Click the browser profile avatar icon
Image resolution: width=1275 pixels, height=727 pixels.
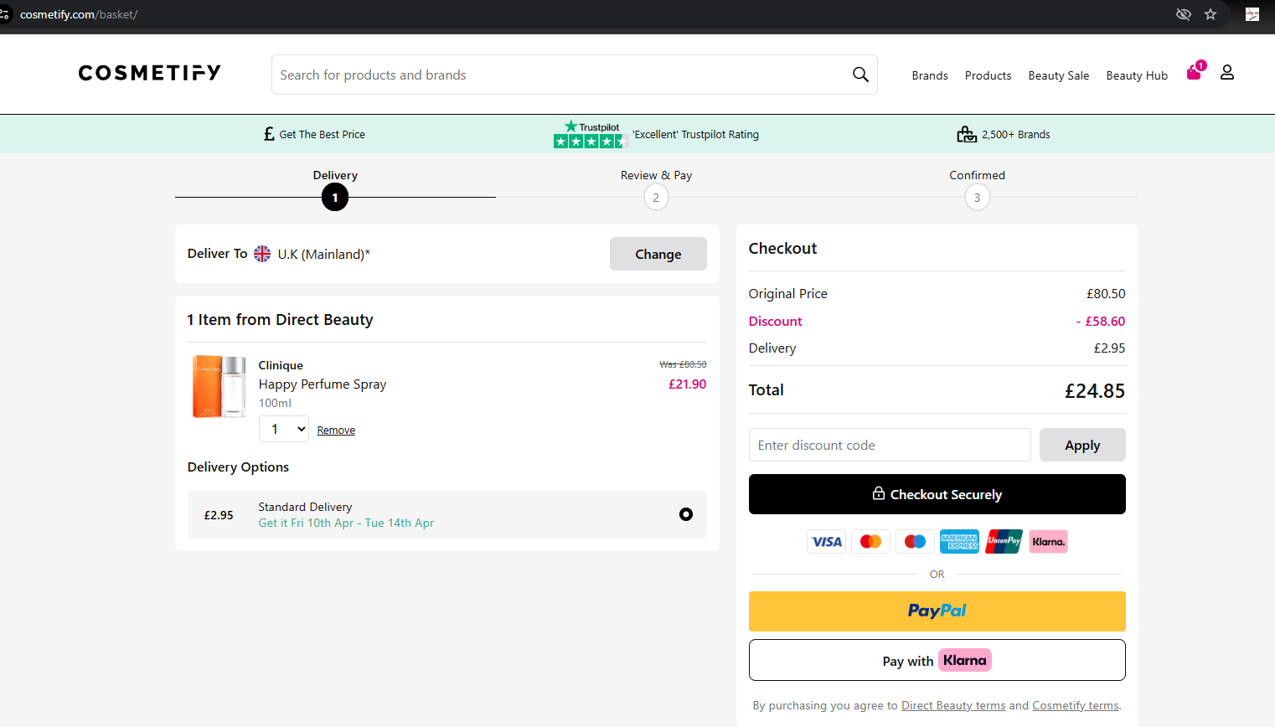(x=1252, y=14)
